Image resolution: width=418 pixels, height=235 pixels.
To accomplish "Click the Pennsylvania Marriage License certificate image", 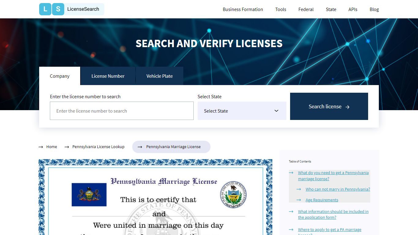I will click(155, 197).
